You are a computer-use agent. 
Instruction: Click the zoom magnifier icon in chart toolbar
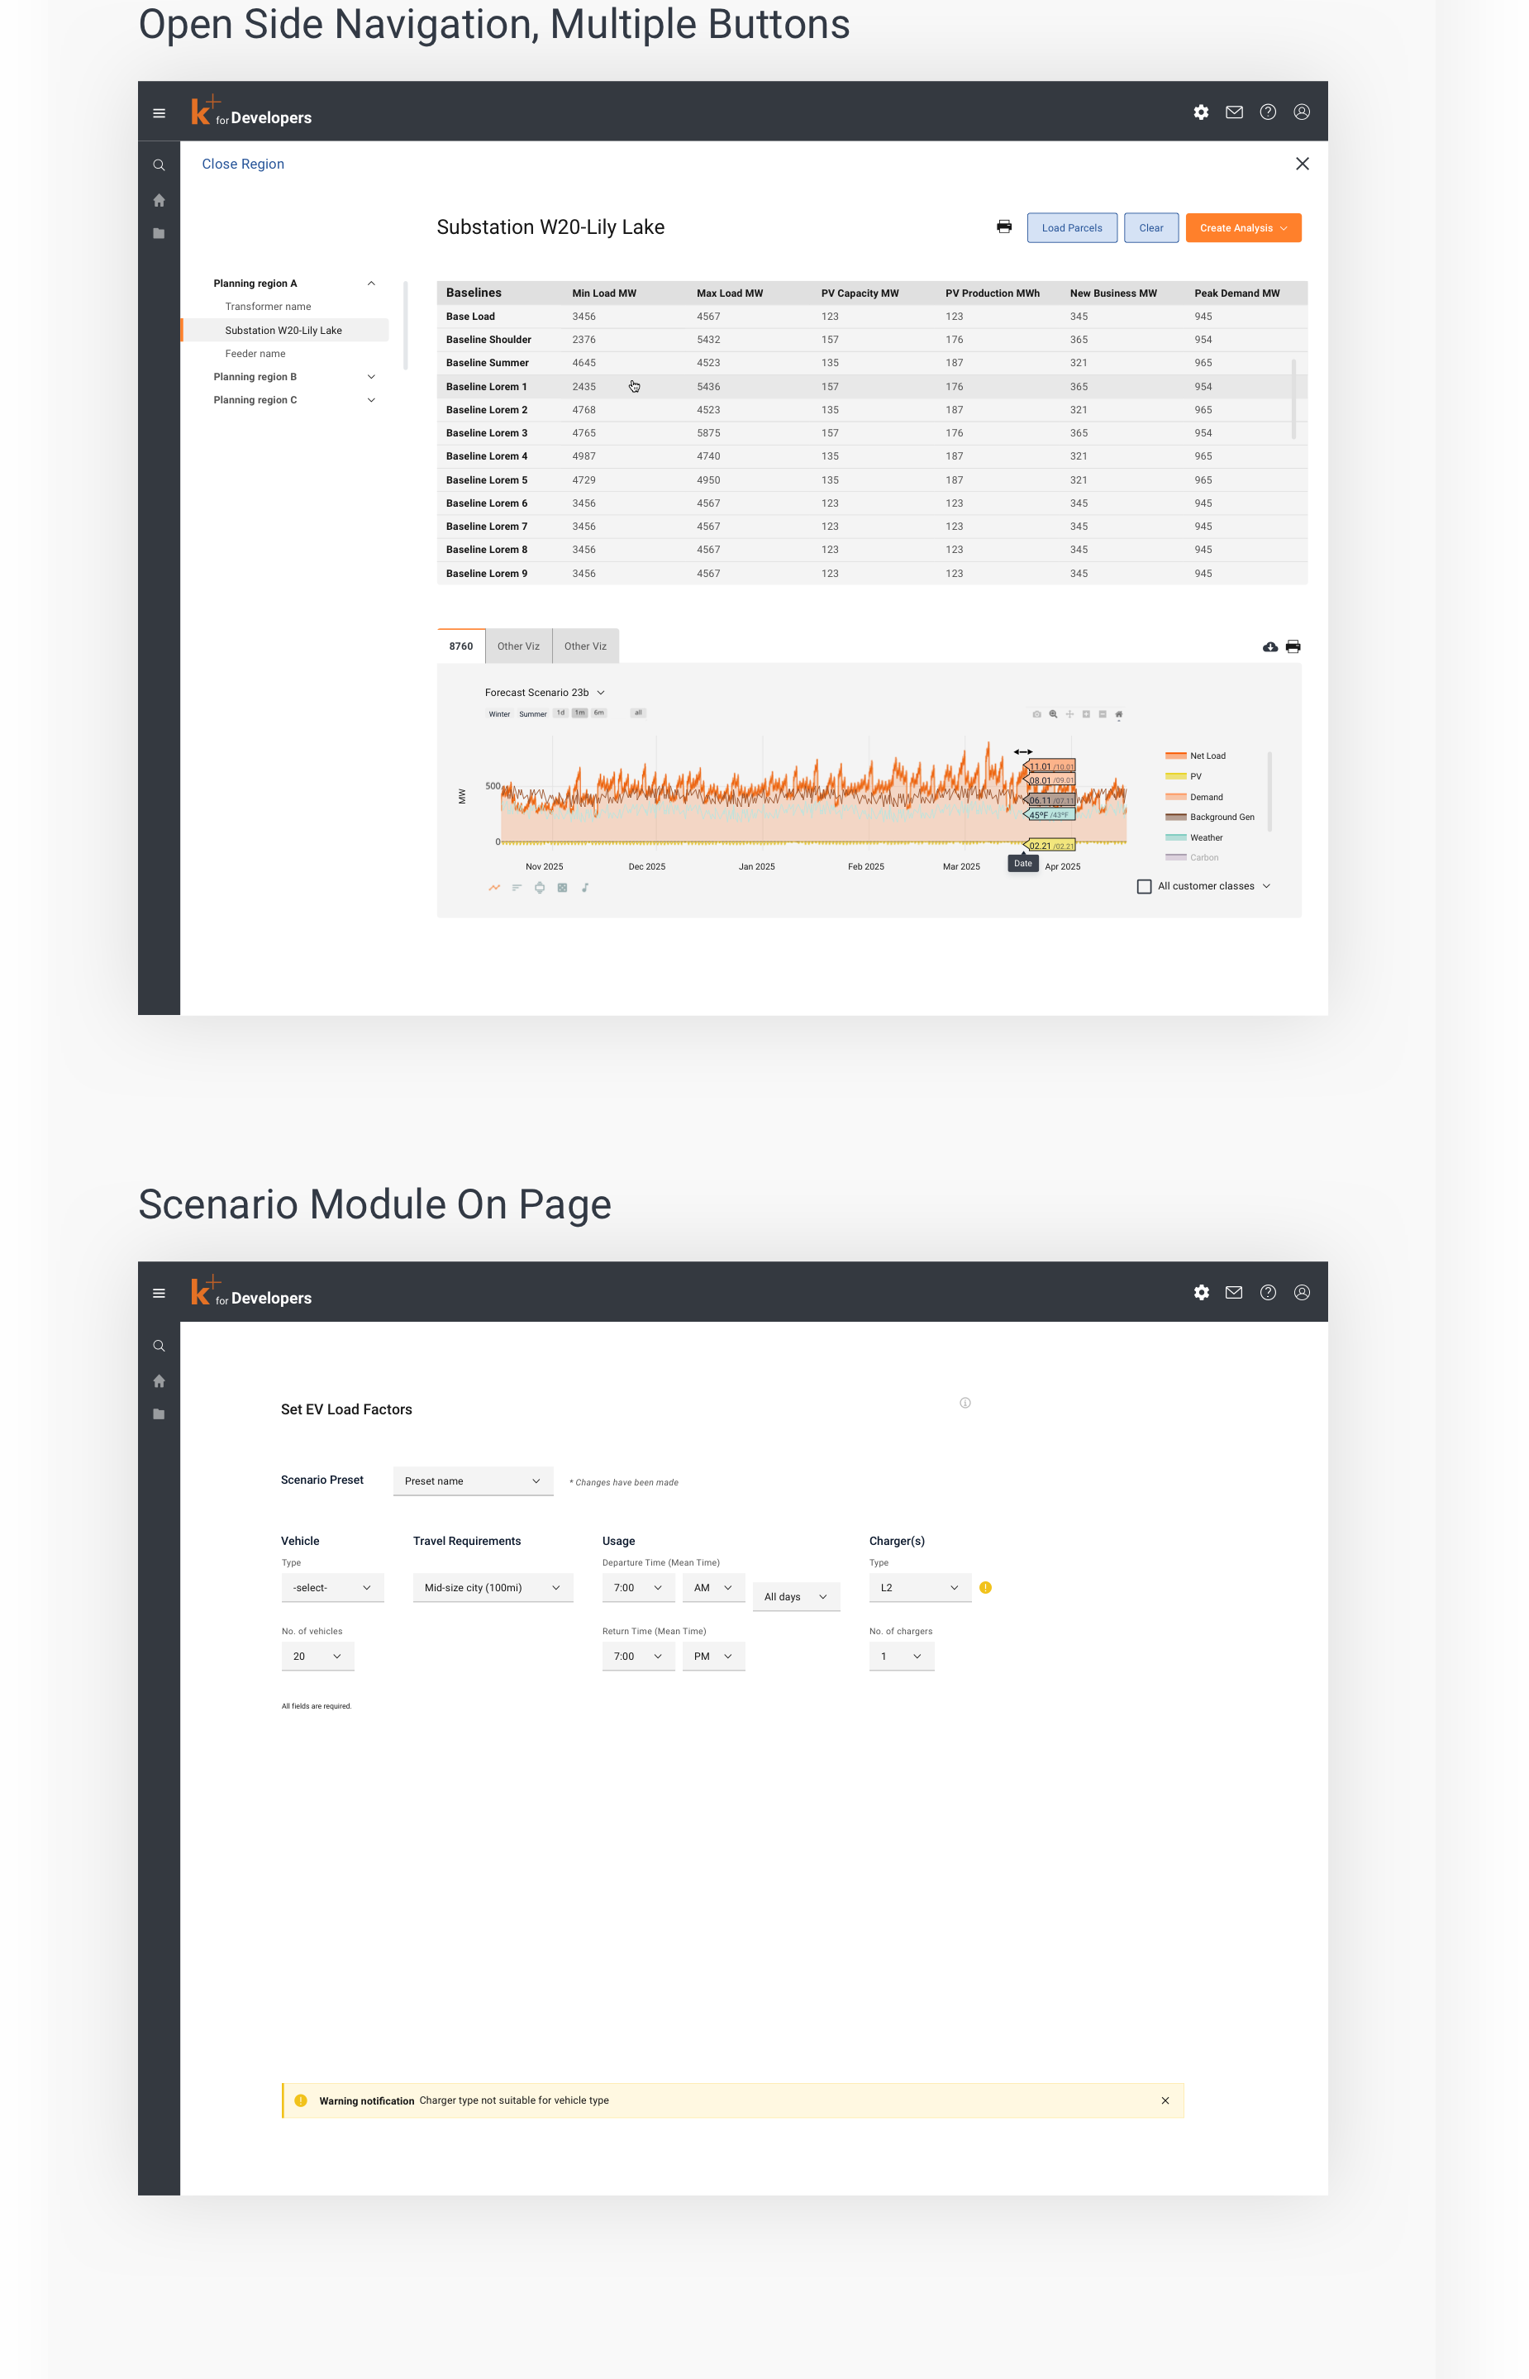coord(1054,714)
